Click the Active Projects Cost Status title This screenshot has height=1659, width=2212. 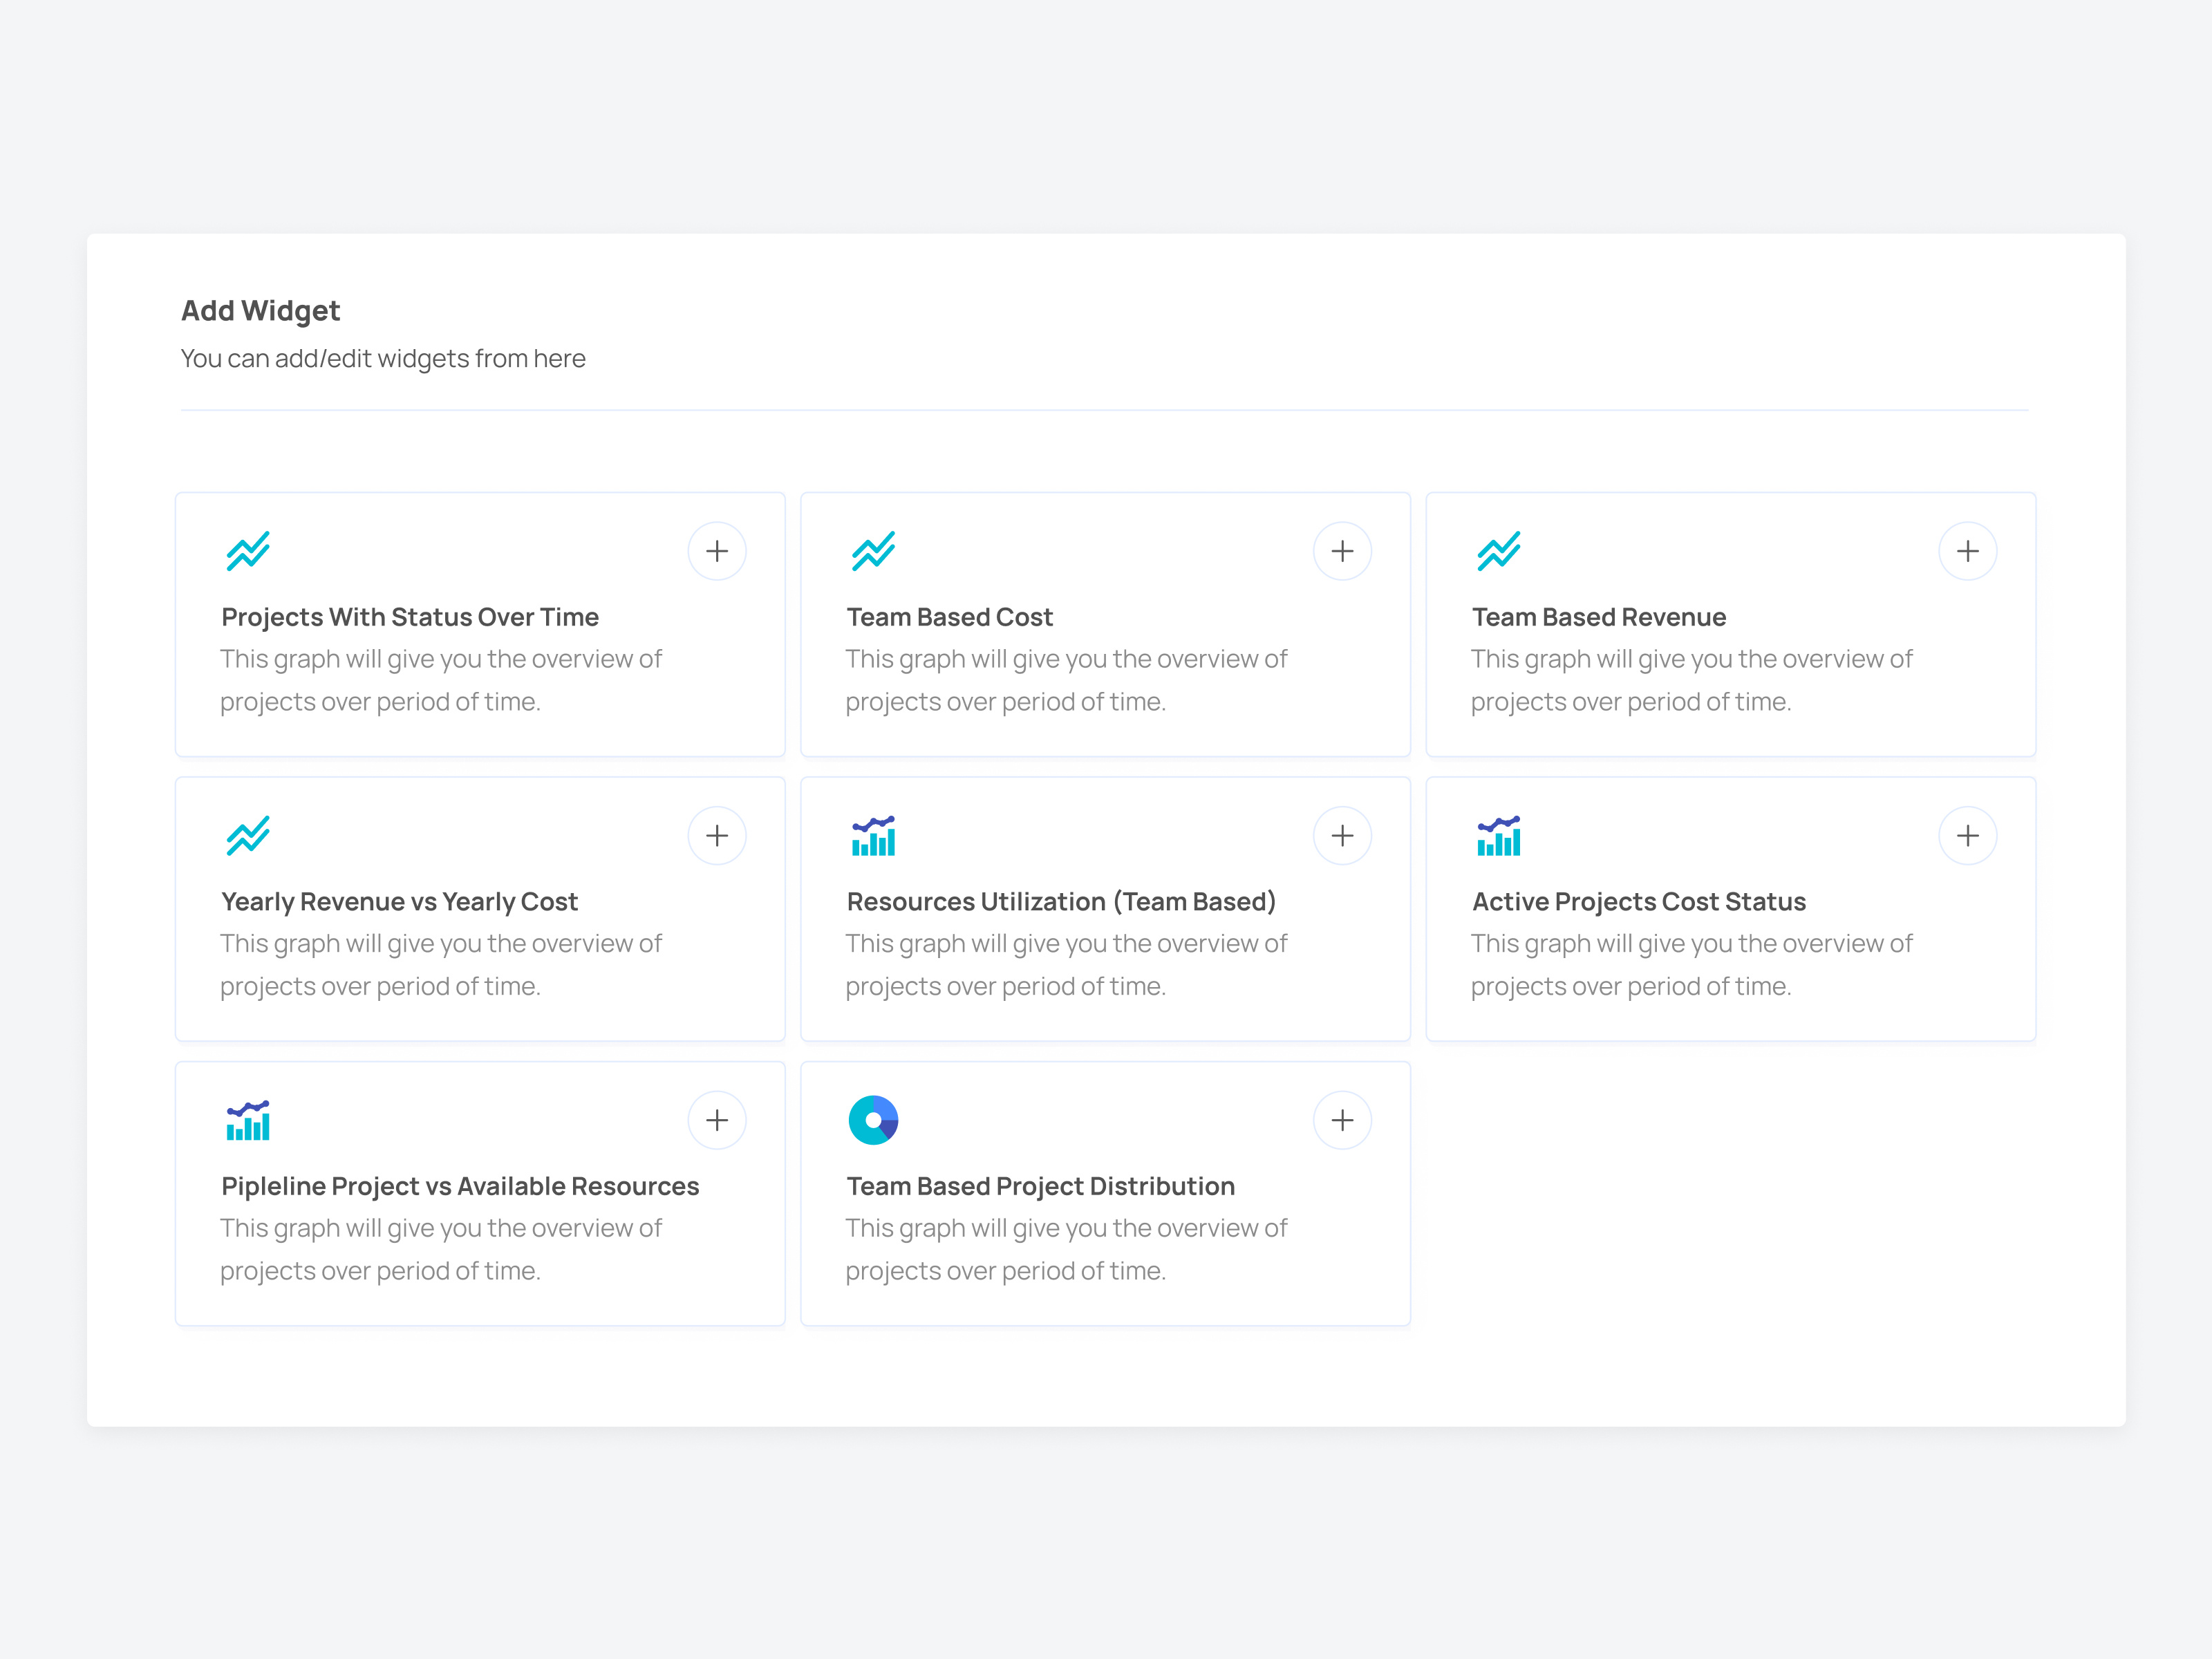(x=1638, y=901)
